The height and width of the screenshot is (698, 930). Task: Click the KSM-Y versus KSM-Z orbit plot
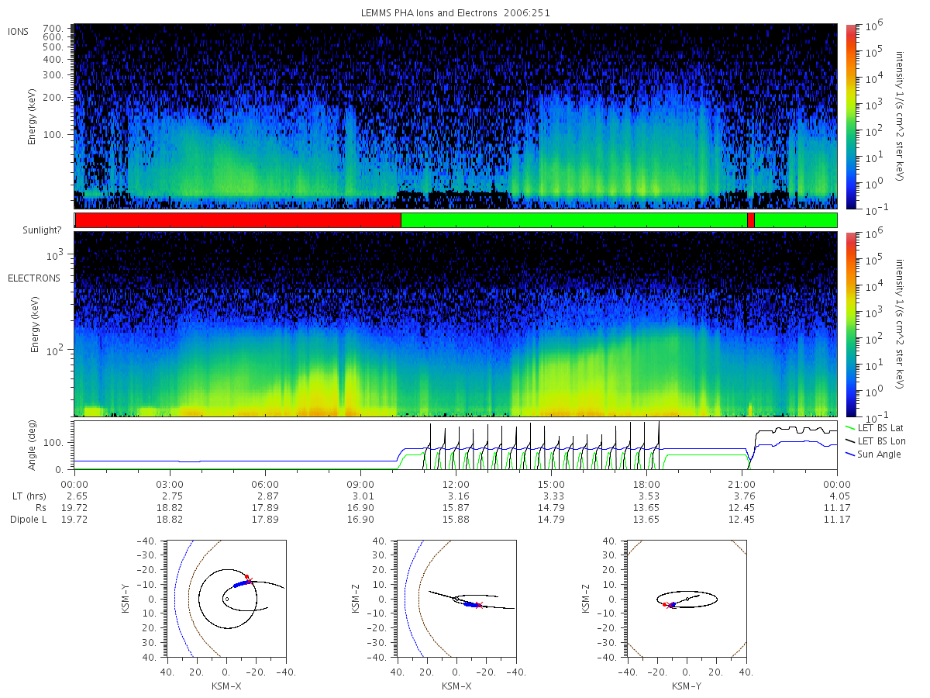pos(686,599)
